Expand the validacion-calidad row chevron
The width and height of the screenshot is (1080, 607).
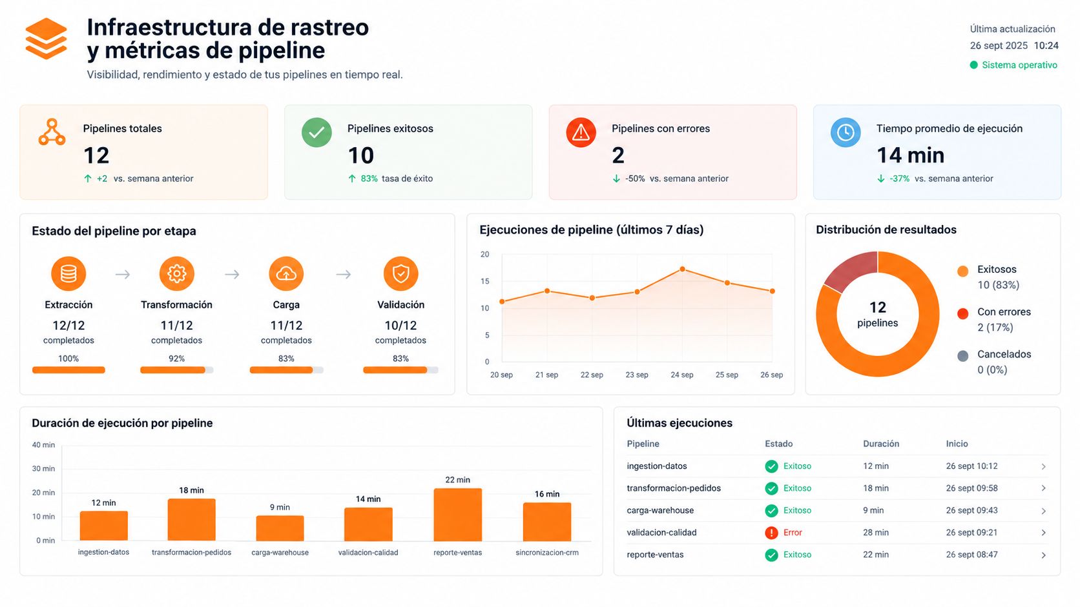1043,533
